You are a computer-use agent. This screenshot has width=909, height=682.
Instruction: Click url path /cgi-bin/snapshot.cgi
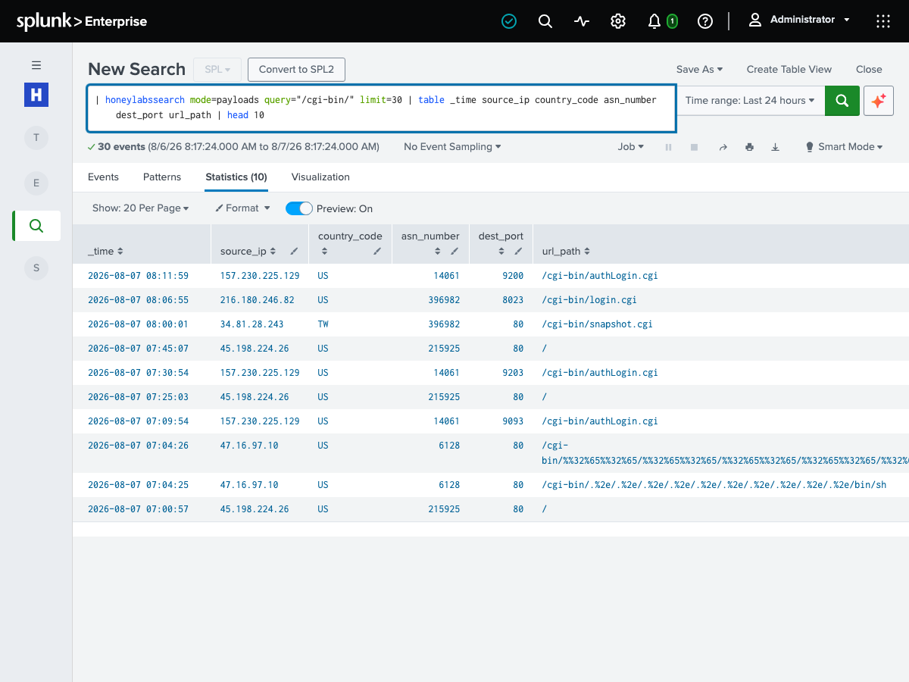pyautogui.click(x=597, y=324)
